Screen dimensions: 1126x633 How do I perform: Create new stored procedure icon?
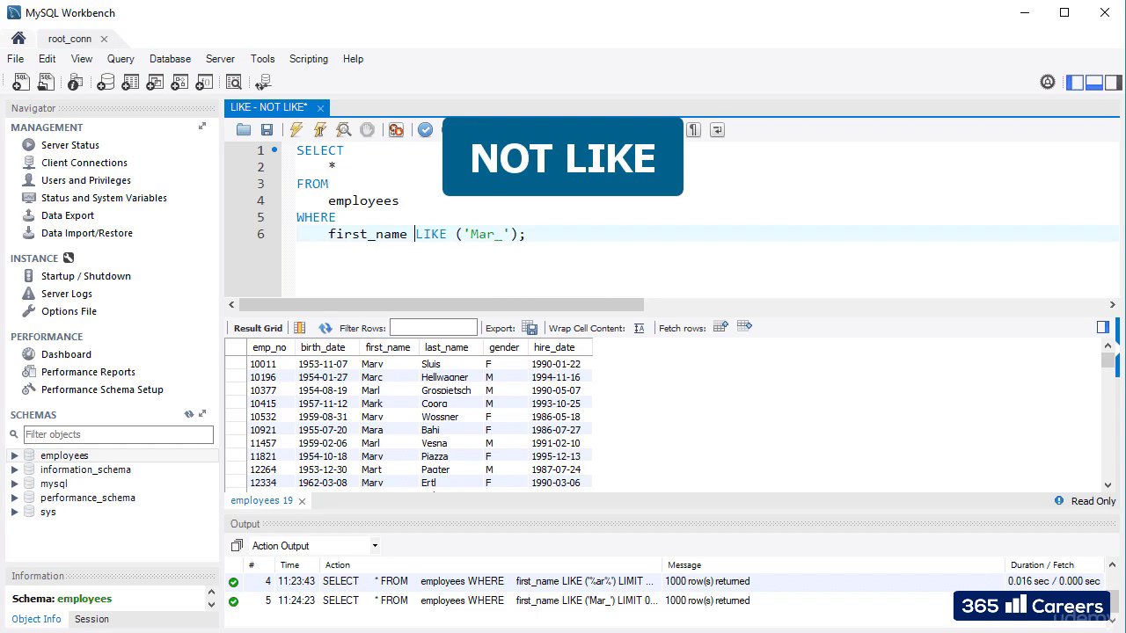pos(179,83)
